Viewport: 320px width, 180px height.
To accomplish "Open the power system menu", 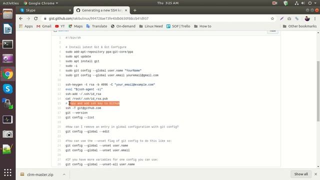I will 311,3.
